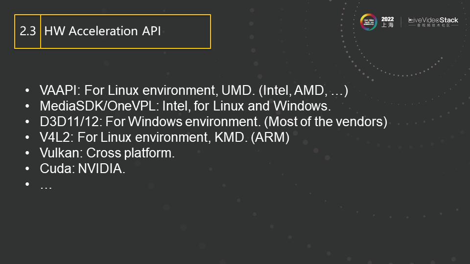470x264 pixels.
Task: Click the final ellipsis bullet item
Action: [46, 185]
